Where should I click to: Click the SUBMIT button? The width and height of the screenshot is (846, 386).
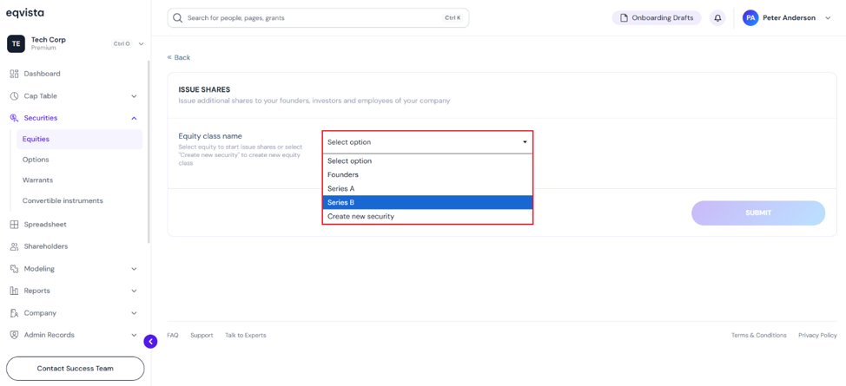click(x=758, y=213)
